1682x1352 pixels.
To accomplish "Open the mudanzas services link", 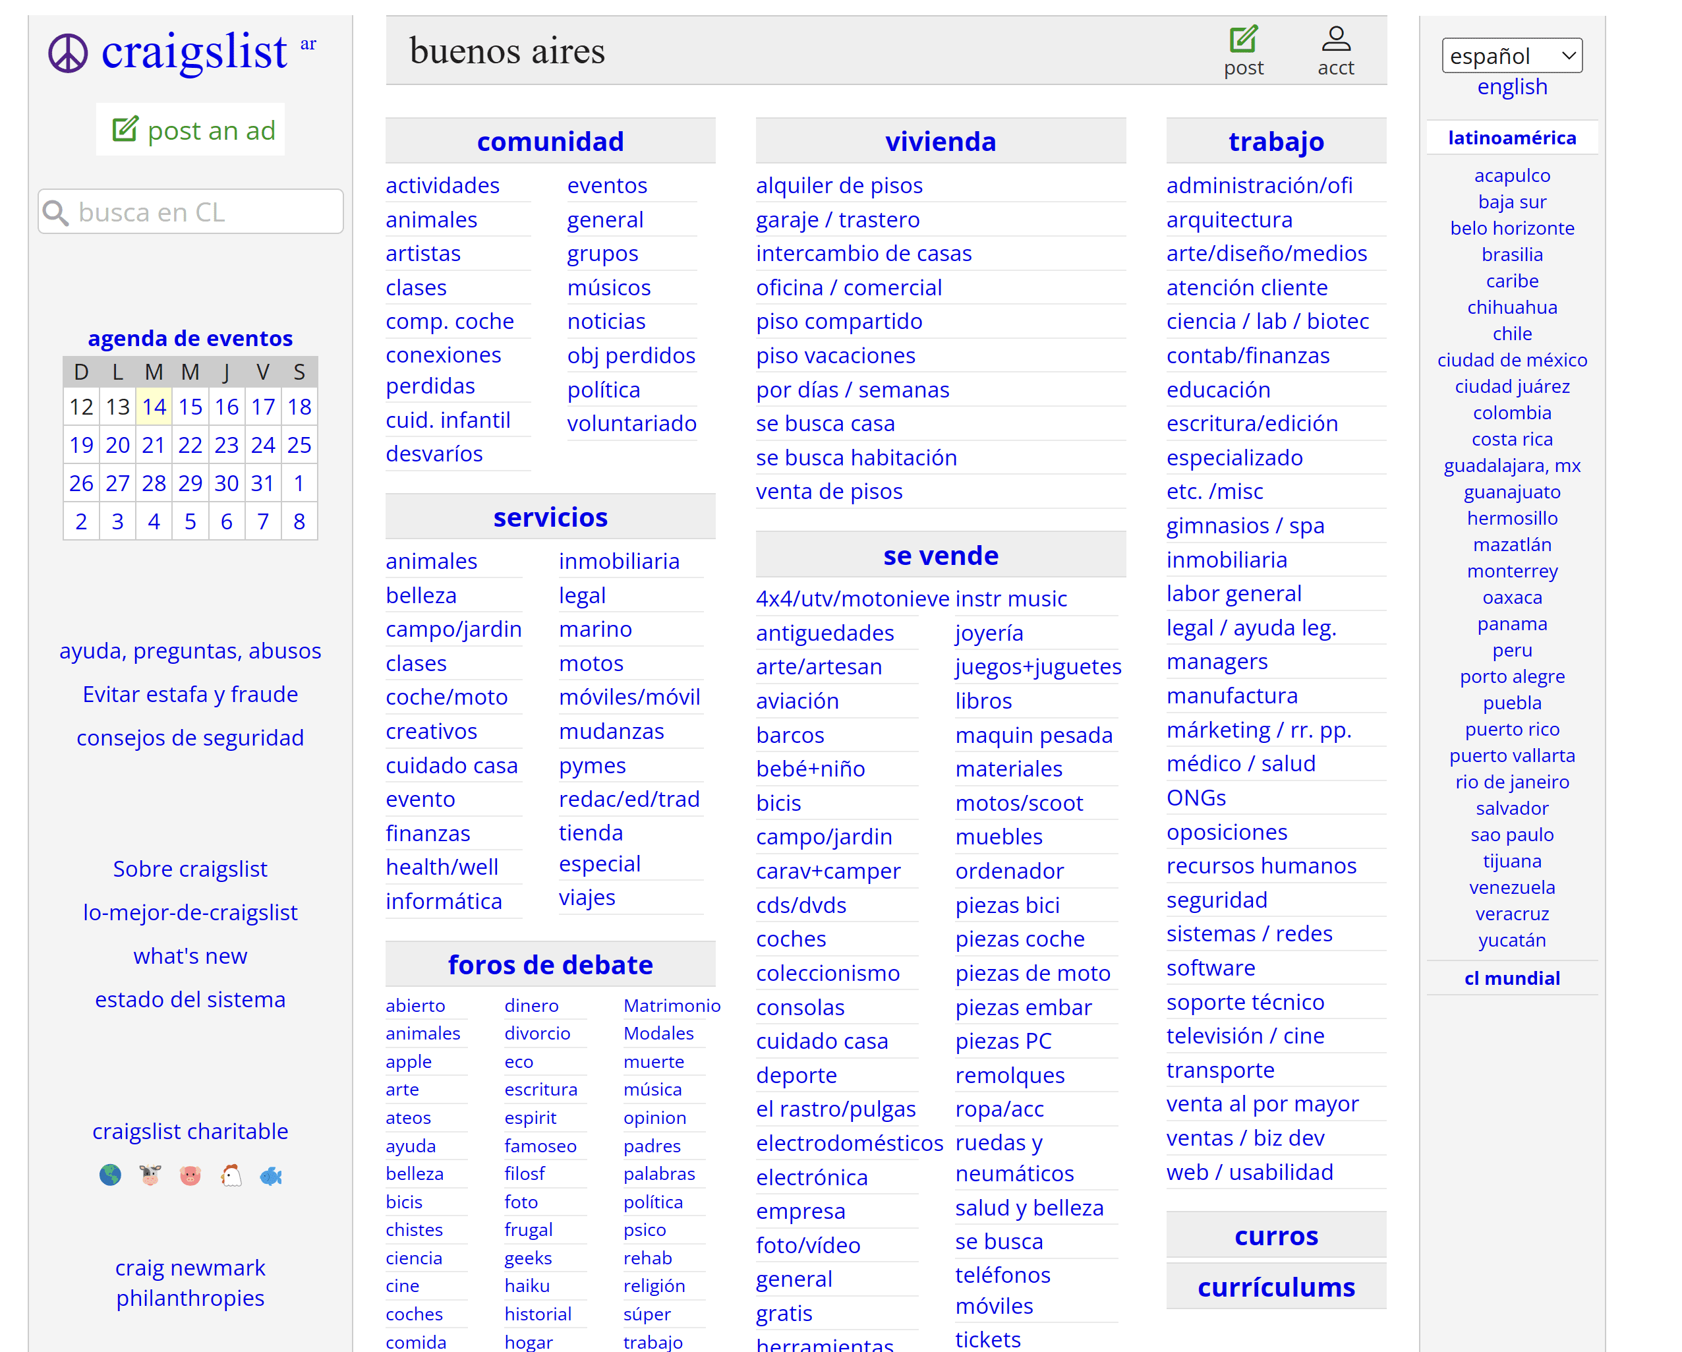I will 611,731.
